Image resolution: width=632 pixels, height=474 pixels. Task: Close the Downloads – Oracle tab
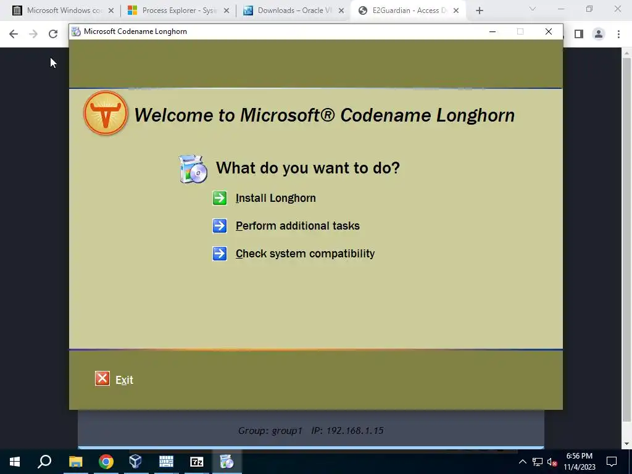point(341,11)
